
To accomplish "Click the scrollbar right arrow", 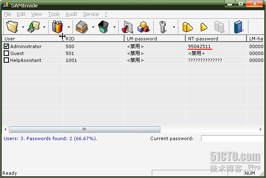I will tap(261, 130).
